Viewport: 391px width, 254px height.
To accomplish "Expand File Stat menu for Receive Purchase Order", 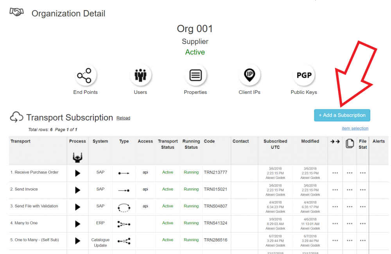I will point(362,173).
